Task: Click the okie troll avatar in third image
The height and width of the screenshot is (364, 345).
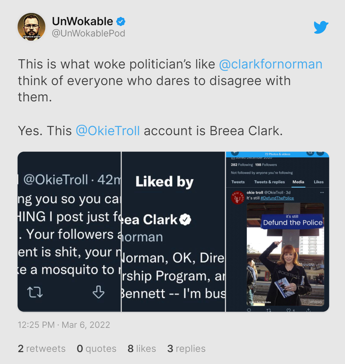Action: pyautogui.click(x=238, y=198)
